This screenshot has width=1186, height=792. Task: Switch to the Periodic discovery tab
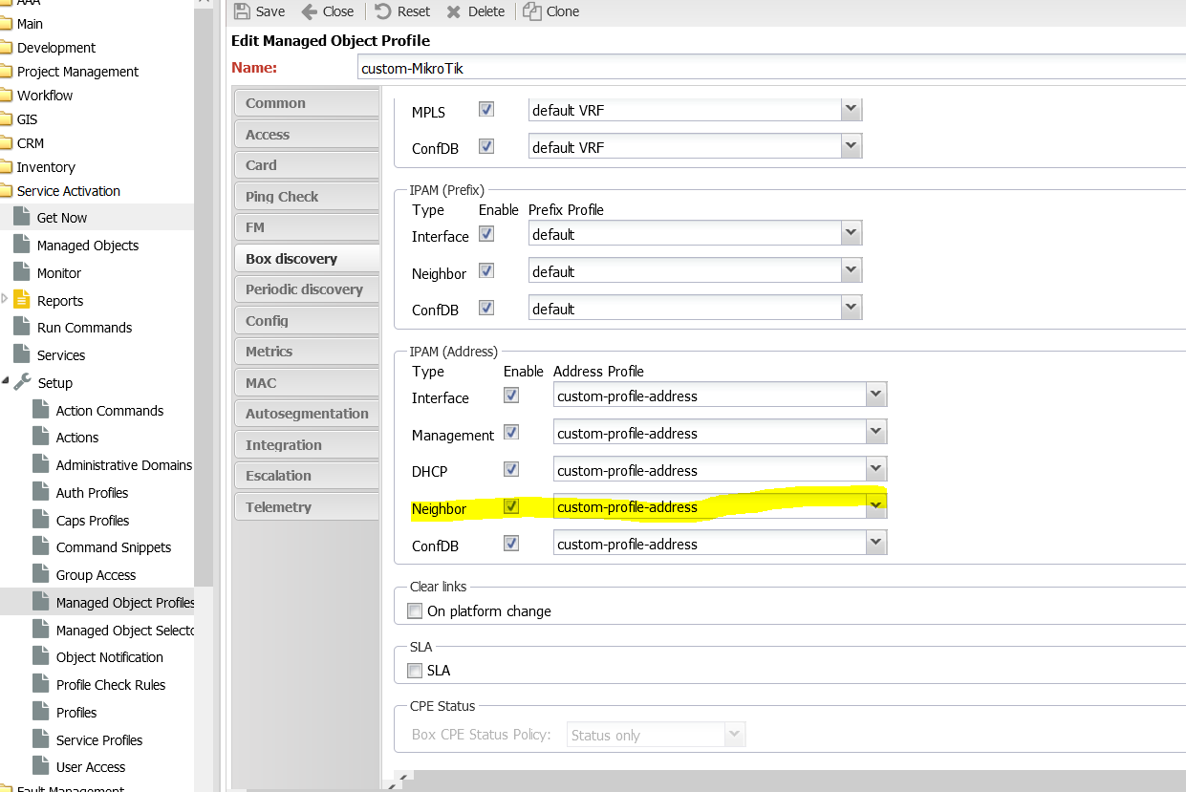point(306,289)
